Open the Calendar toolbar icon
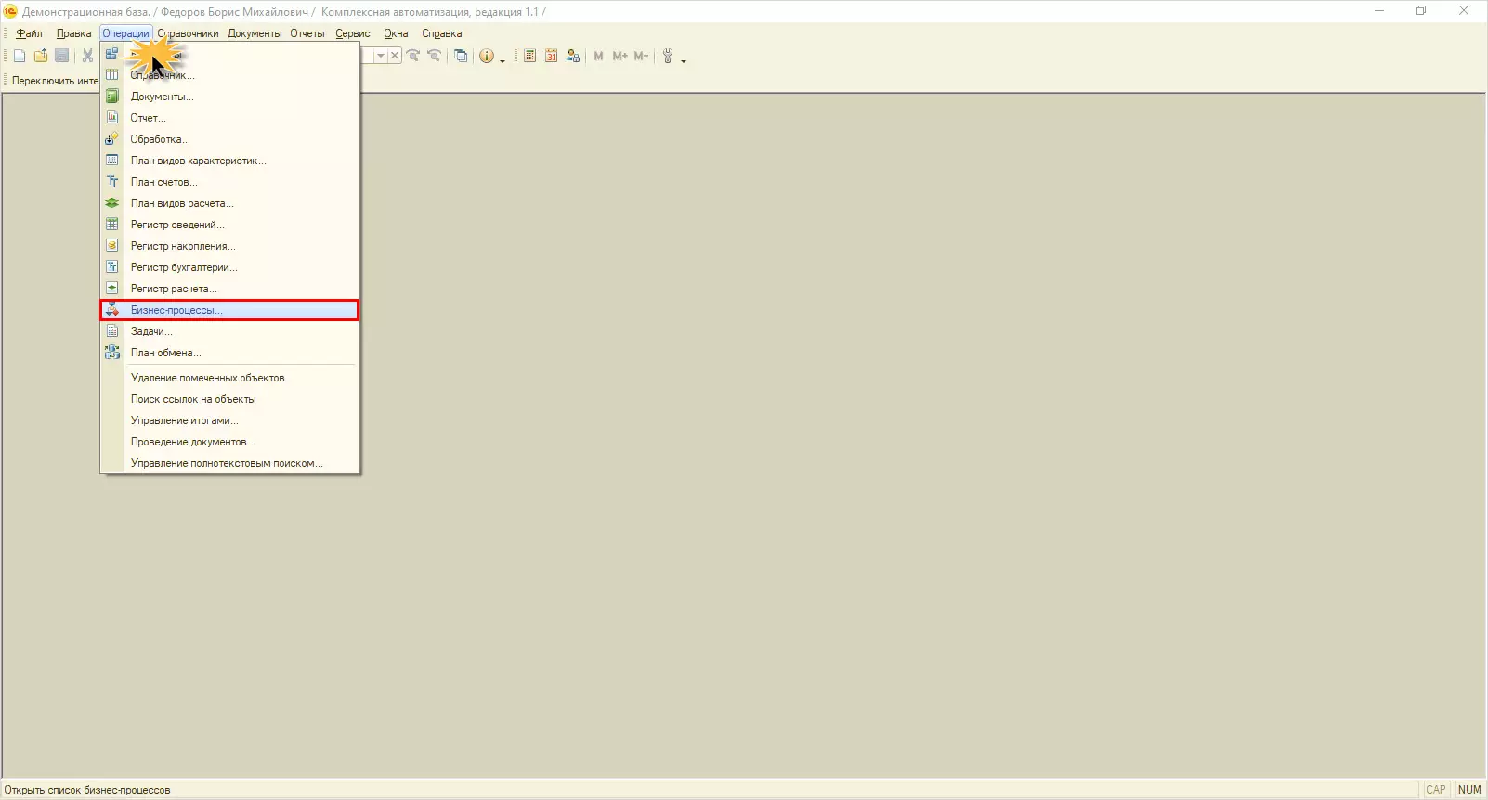Image resolution: width=1488 pixels, height=800 pixels. point(551,56)
